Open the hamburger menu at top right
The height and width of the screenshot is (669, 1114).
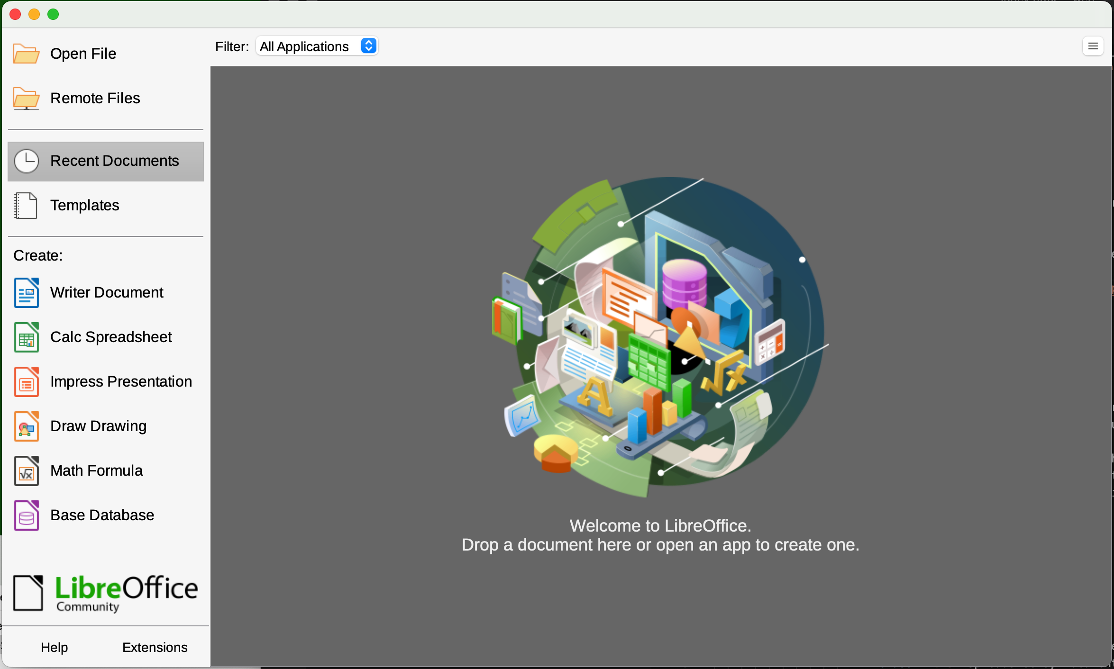pyautogui.click(x=1093, y=46)
